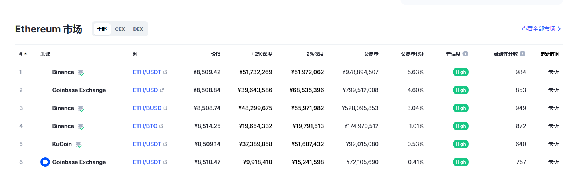
Task: Click the verified badge beside Binance row 1
Action: (81, 72)
